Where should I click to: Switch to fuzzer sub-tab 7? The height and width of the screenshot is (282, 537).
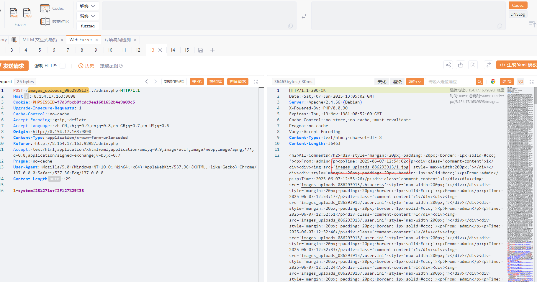pos(68,50)
